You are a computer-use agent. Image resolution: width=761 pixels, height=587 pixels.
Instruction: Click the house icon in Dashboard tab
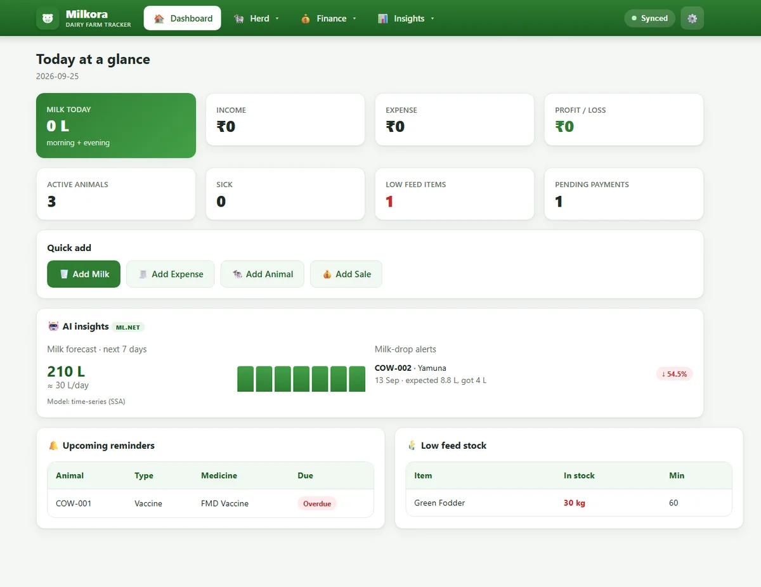click(159, 18)
